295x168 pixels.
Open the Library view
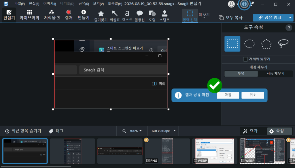point(29,15)
